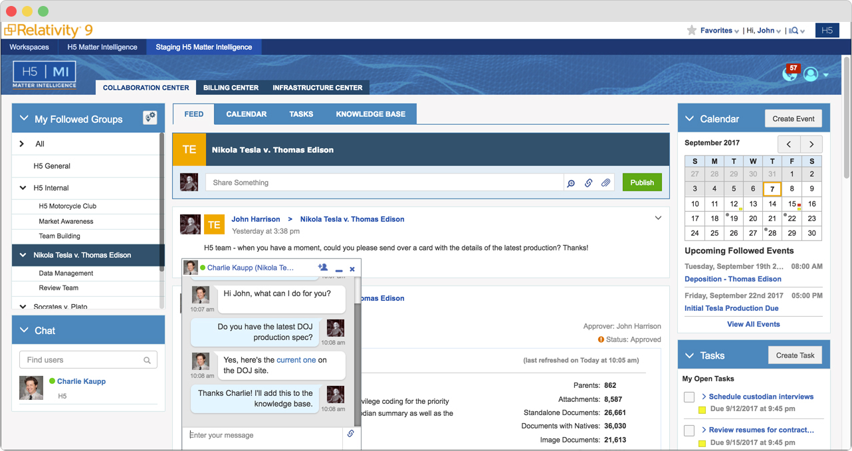
Task: Click the H5 MI Matter Intelligence logo
Action: [45, 75]
